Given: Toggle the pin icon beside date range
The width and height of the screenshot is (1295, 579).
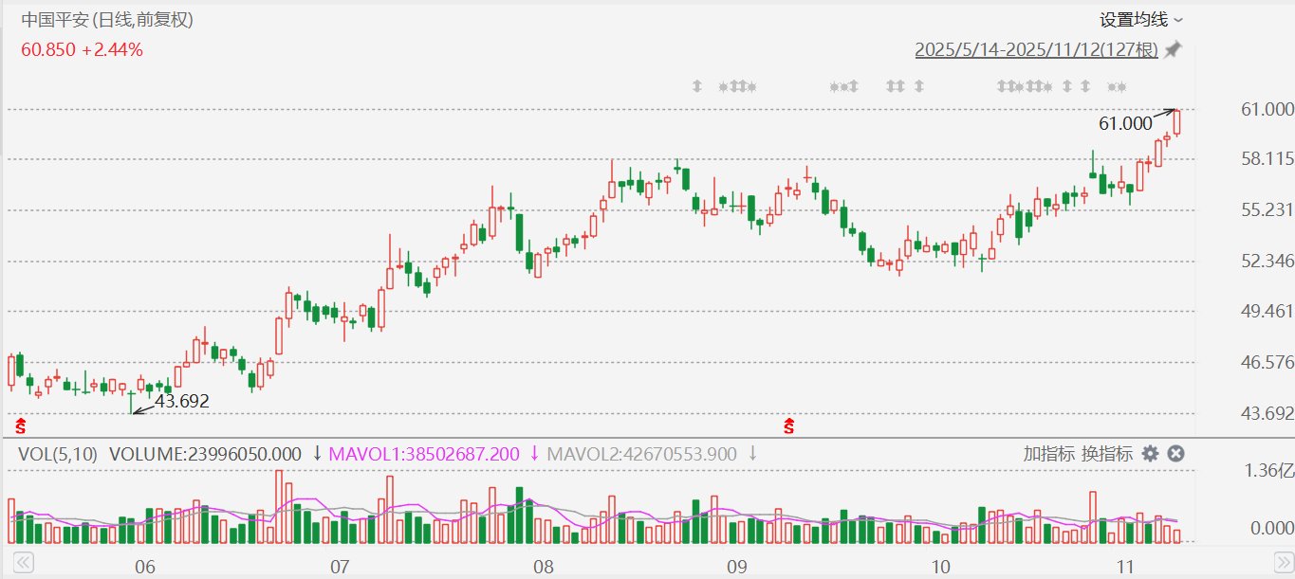Looking at the screenshot, I should [1174, 49].
